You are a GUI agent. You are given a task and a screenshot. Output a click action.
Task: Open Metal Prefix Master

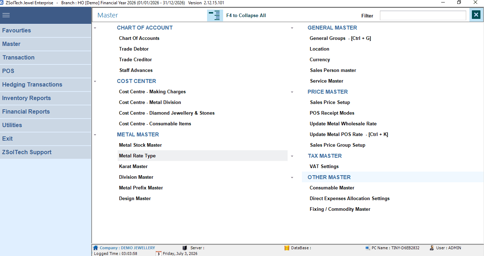pos(141,188)
